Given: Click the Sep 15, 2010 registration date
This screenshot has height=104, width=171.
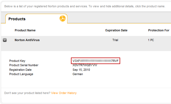Looking at the screenshot, I should pyautogui.click(x=81, y=70).
